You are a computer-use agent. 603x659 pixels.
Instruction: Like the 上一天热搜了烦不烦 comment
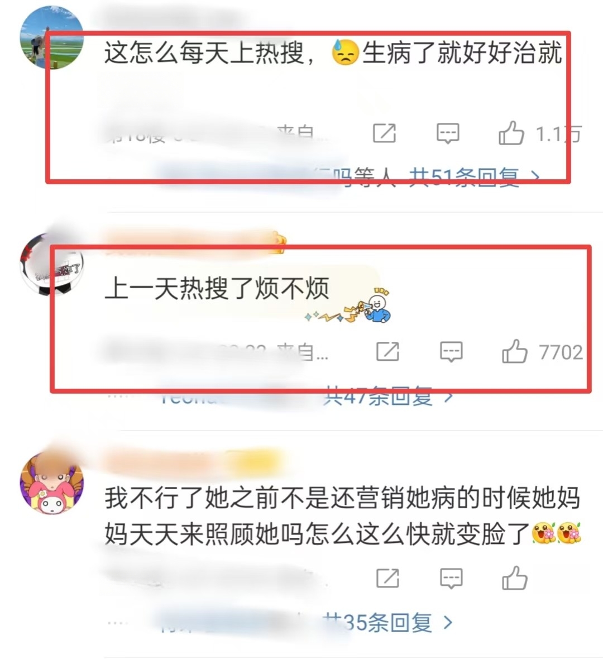point(514,351)
